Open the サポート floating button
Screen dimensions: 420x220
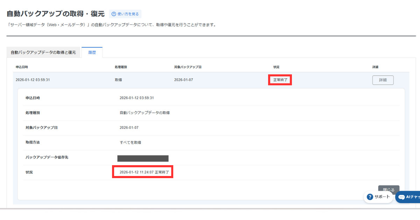pos(378,197)
